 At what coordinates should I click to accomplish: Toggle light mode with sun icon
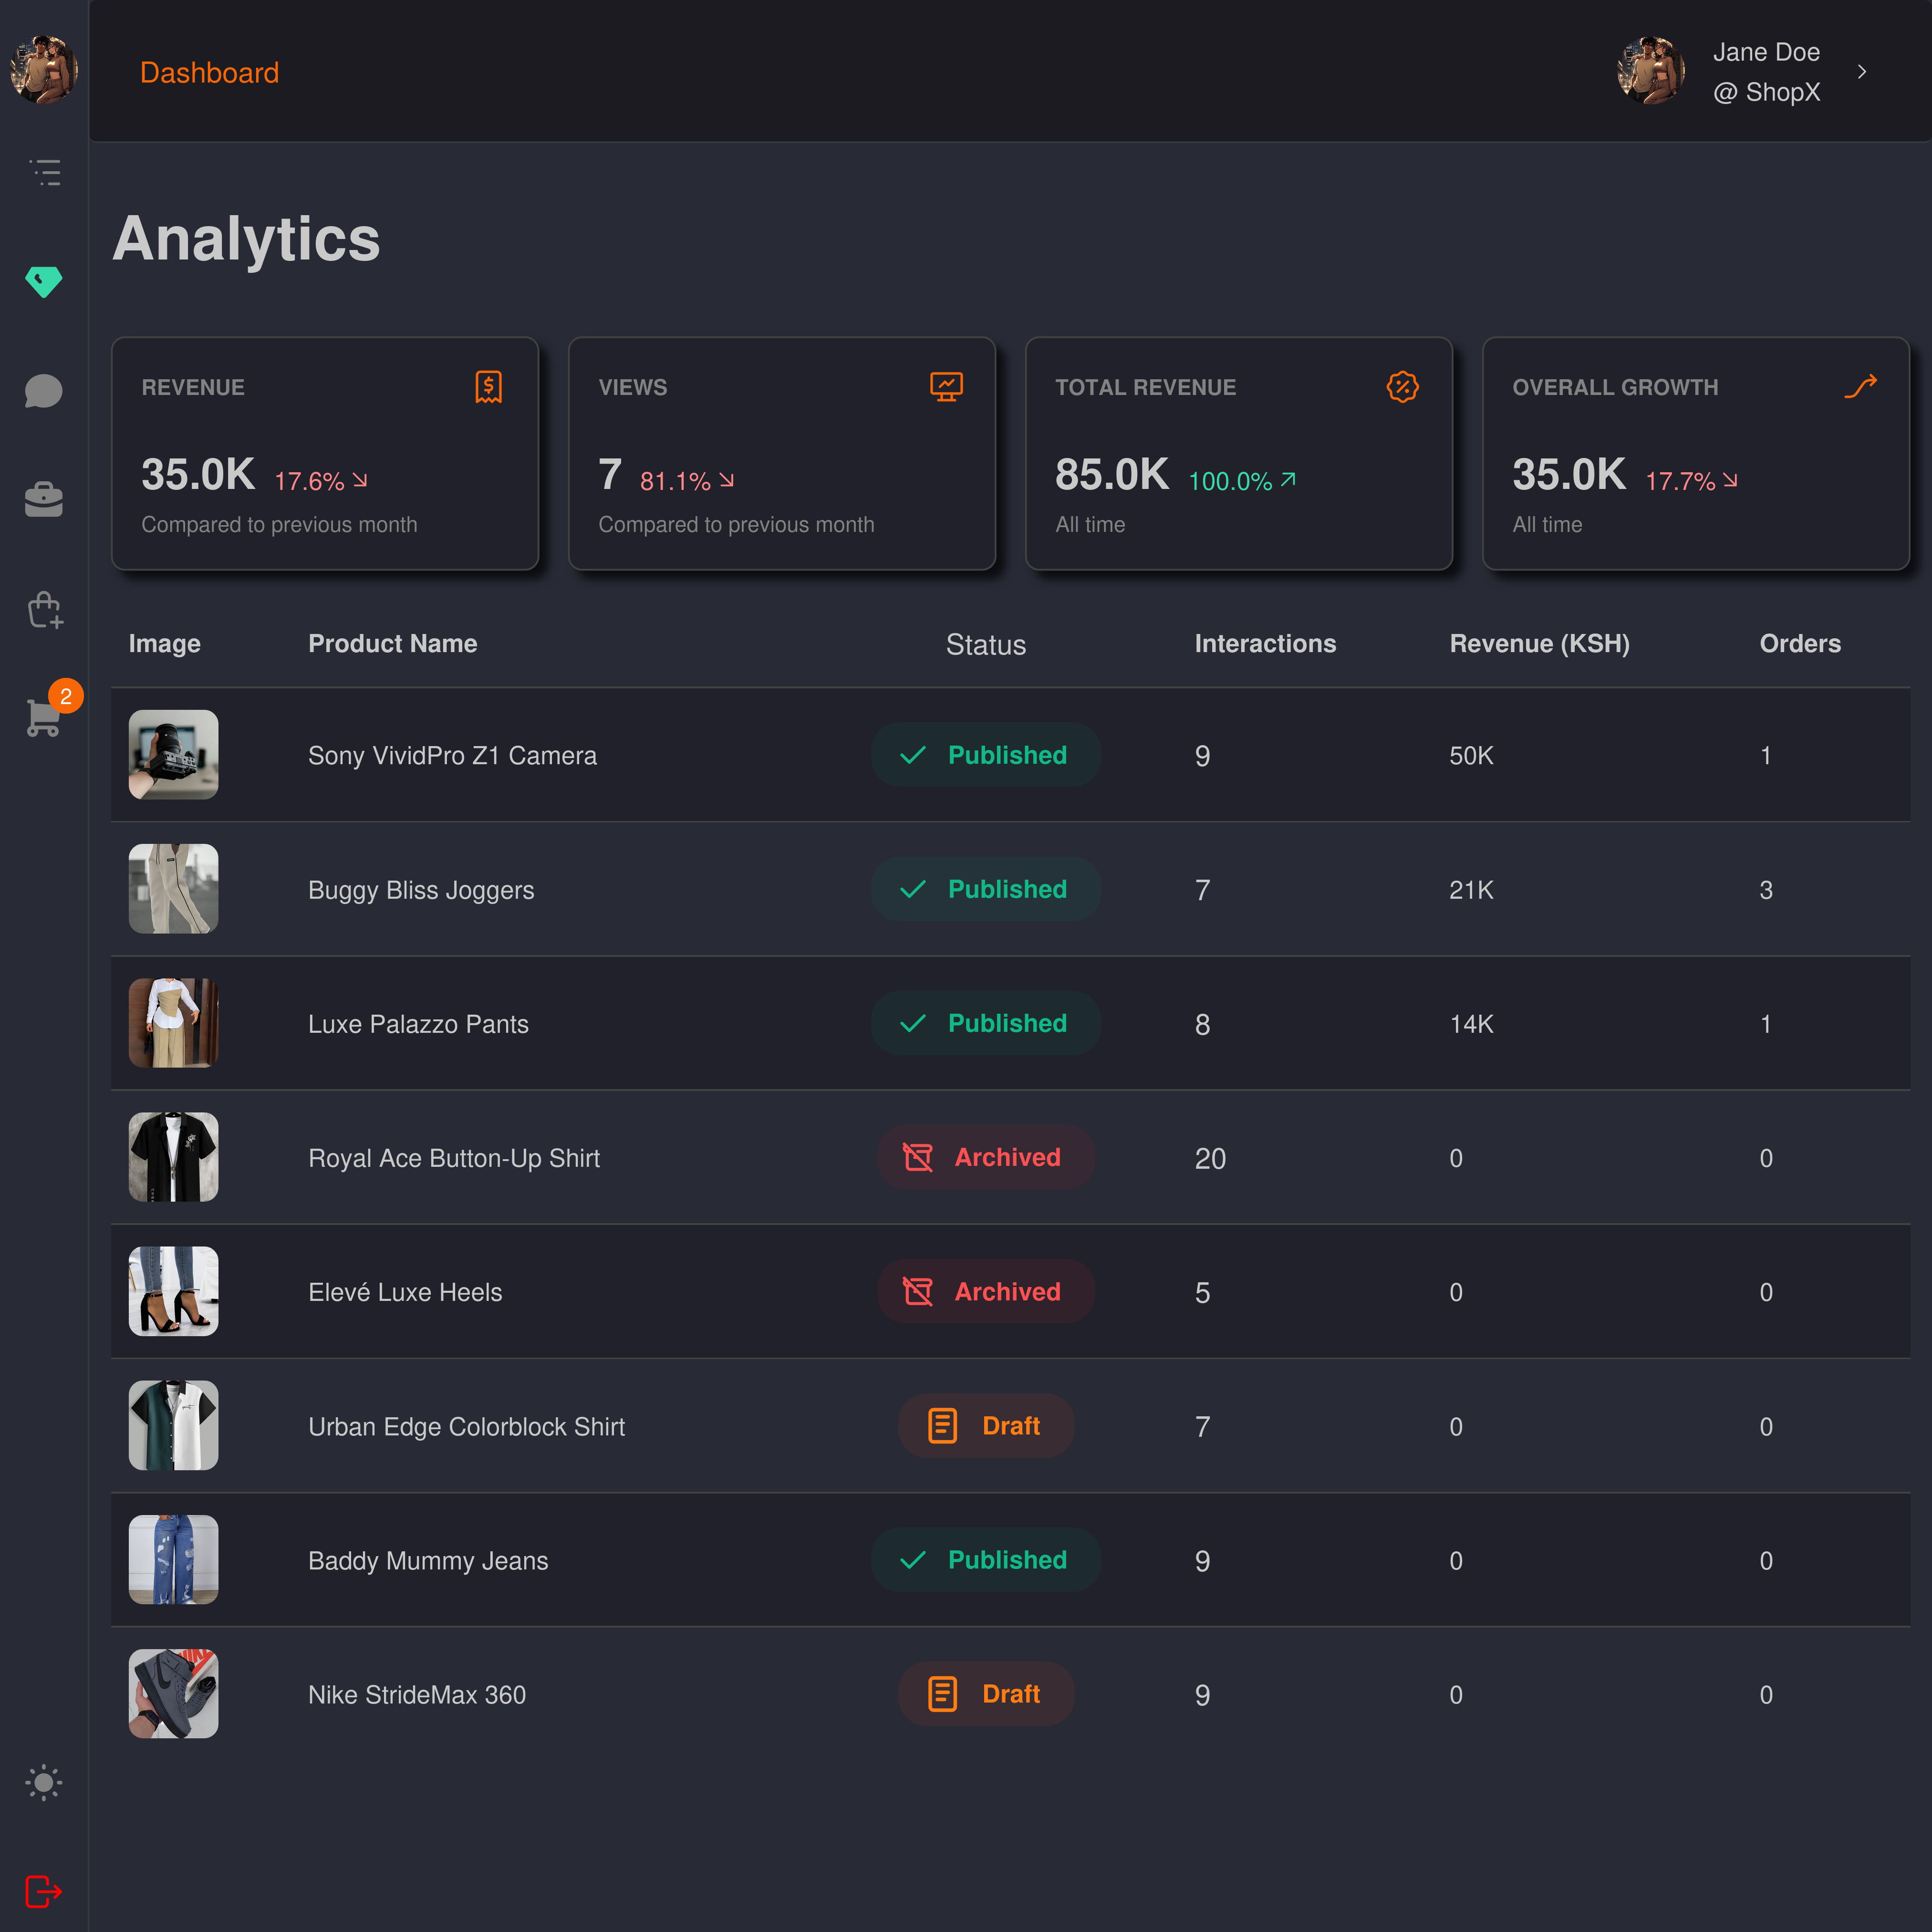click(x=44, y=1782)
